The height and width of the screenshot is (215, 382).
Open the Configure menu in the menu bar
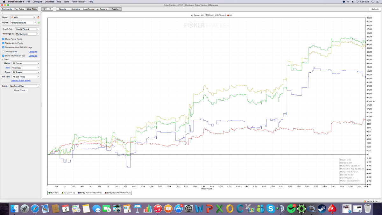pyautogui.click(x=37, y=2)
